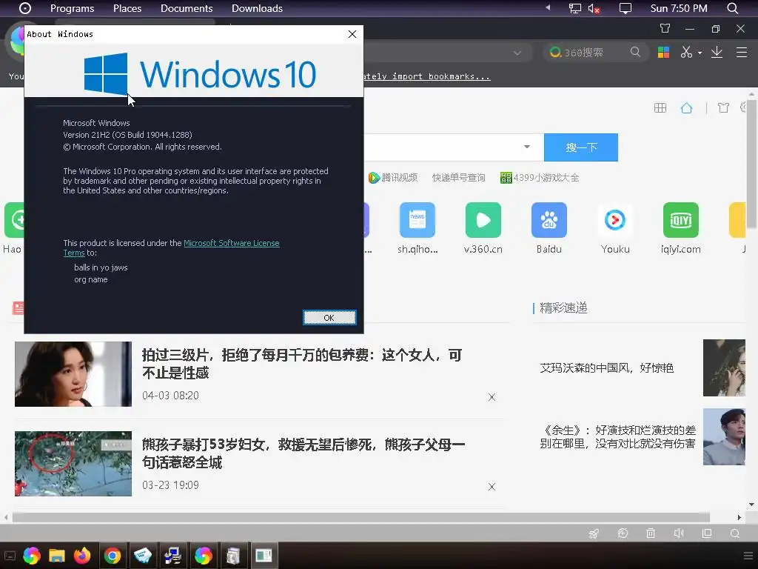The width and height of the screenshot is (758, 569).
Task: Click OK in About Windows dialog
Action: 329,317
